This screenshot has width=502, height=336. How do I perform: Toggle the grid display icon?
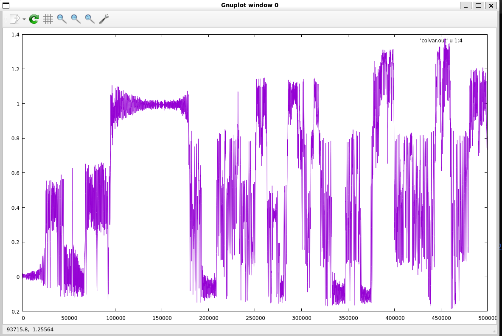pyautogui.click(x=48, y=19)
